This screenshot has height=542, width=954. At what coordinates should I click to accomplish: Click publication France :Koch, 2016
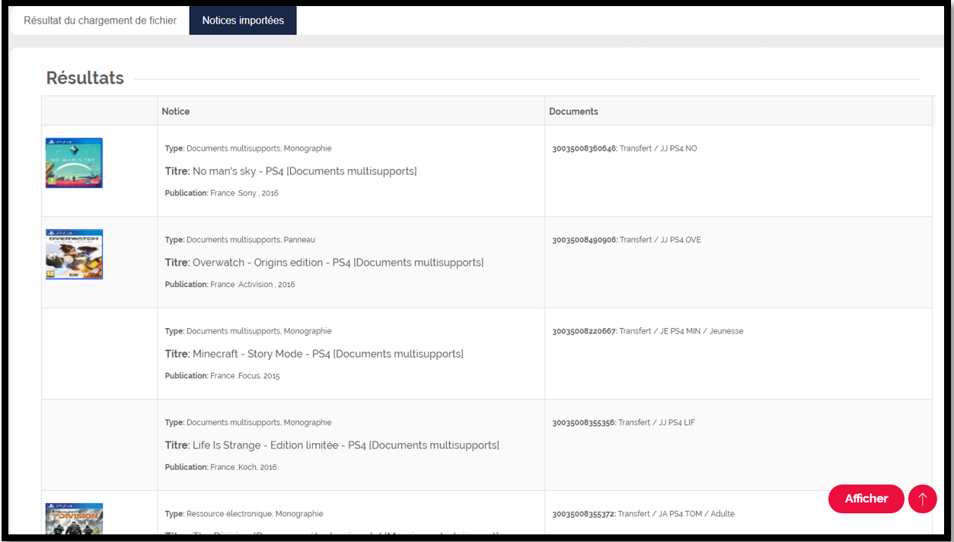221,467
